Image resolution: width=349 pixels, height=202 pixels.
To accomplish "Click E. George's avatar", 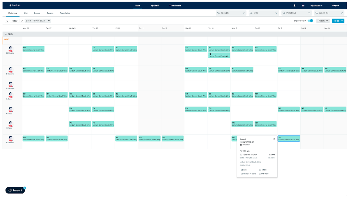I will click(x=11, y=84).
